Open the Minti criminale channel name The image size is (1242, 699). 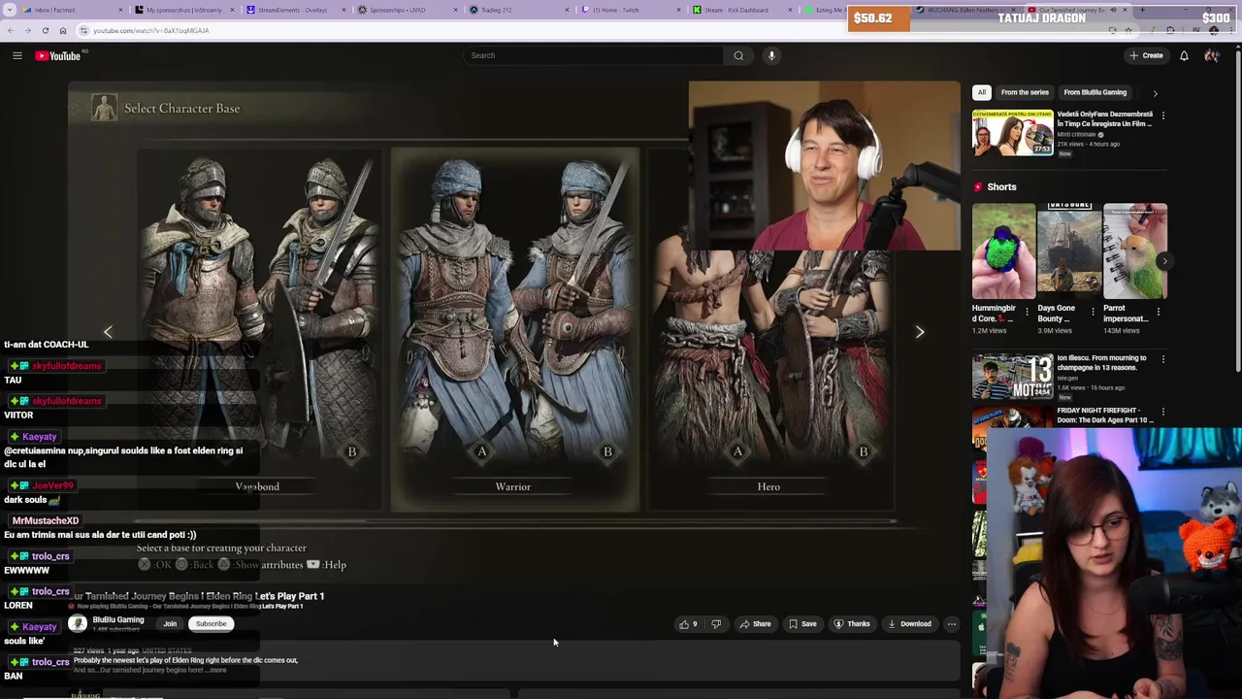[1076, 134]
